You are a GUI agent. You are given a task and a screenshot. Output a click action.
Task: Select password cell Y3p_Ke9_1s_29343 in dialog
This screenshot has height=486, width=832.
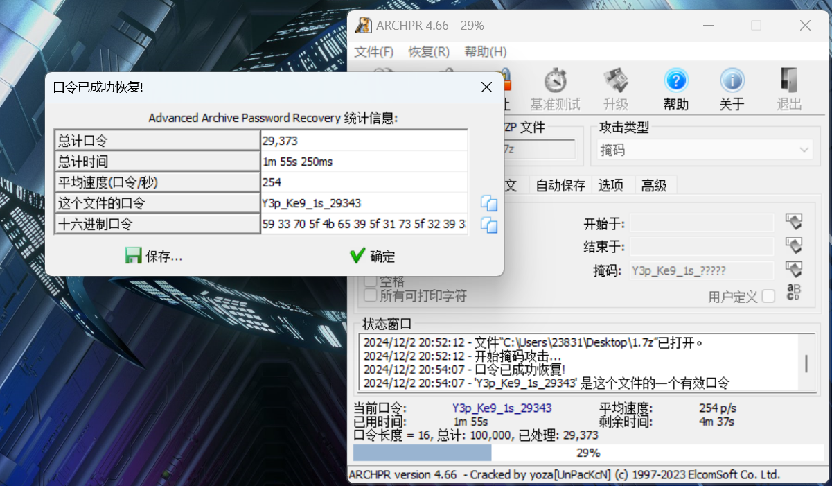(364, 203)
